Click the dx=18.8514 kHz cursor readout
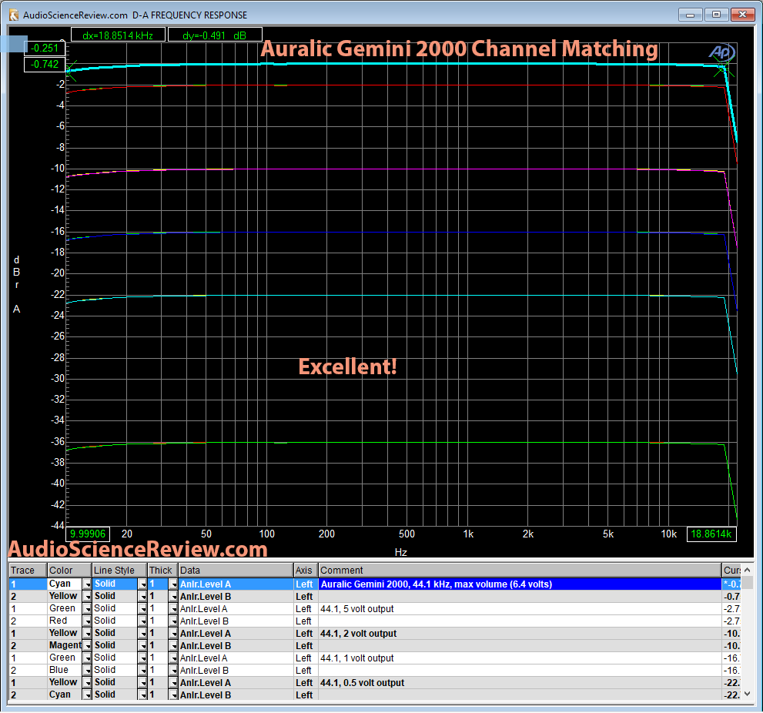The image size is (763, 713). coord(118,35)
